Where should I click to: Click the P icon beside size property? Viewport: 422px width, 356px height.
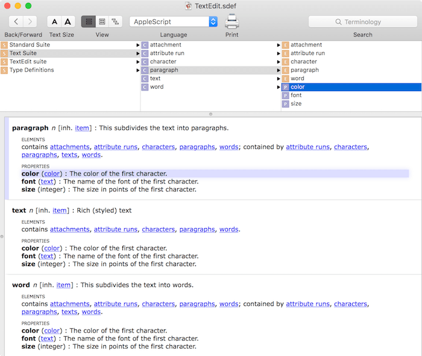(x=285, y=104)
